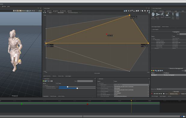Open the Motion Sets tab
186x118 pixels.
tap(61, 76)
